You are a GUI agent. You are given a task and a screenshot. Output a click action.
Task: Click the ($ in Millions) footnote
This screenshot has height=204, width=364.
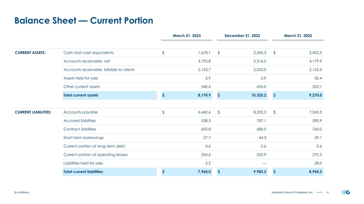22,192
